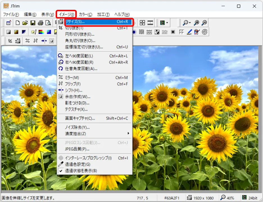Click the Print icon in toolbar
Viewport: 263px width, 202px height.
click(x=40, y=23)
